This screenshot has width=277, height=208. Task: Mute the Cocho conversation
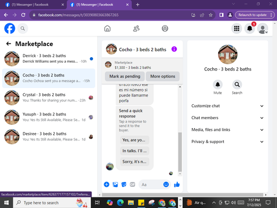[218, 84]
